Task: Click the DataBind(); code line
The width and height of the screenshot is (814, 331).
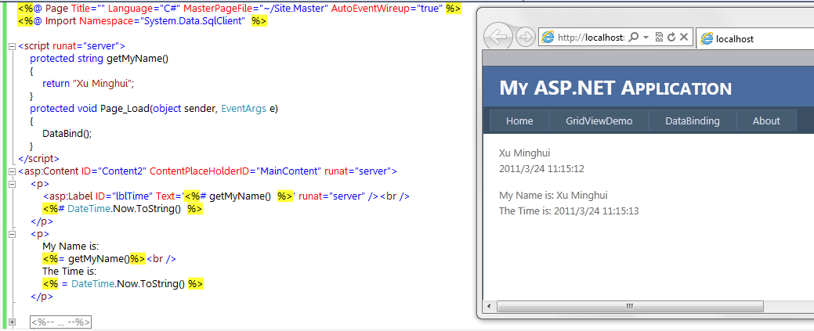Action: point(67,133)
